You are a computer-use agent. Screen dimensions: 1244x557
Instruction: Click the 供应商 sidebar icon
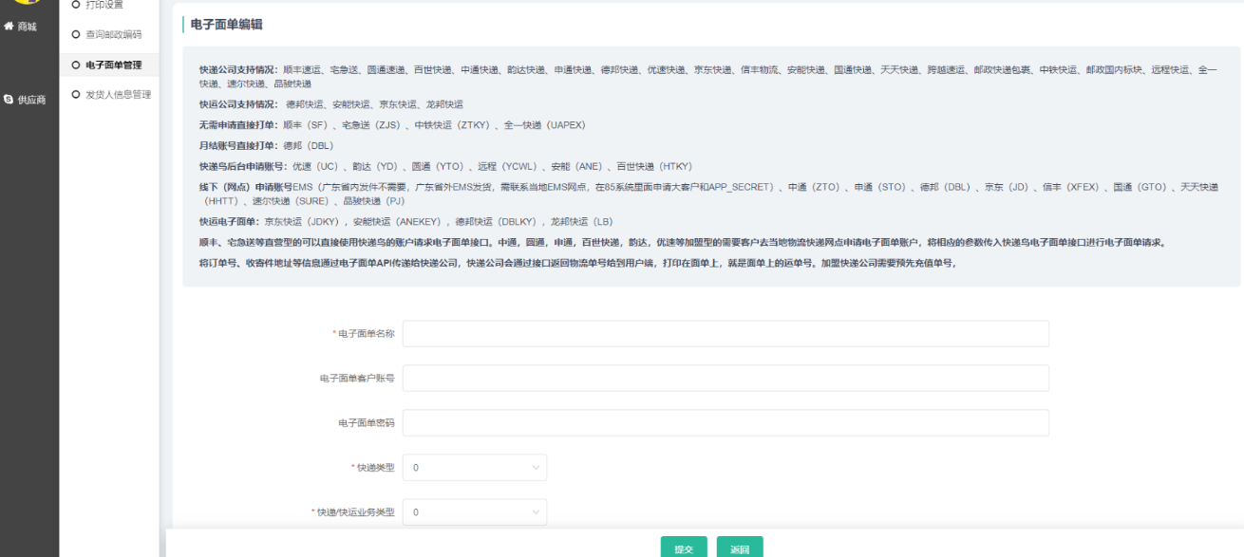click(x=8, y=99)
